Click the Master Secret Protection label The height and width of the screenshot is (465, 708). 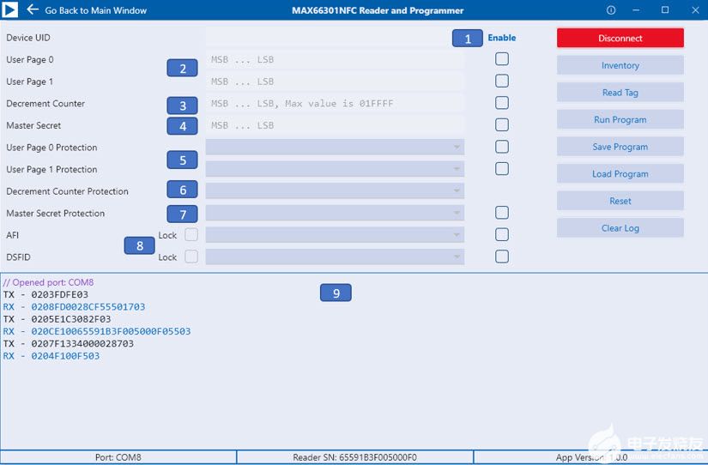(x=56, y=213)
